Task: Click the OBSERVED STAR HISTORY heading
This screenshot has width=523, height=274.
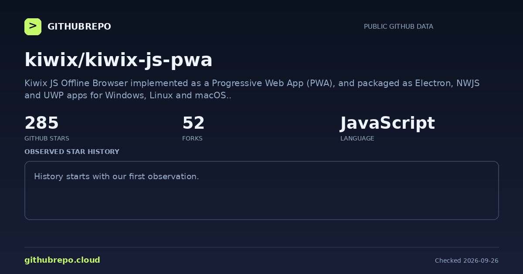Action: tap(72, 152)
